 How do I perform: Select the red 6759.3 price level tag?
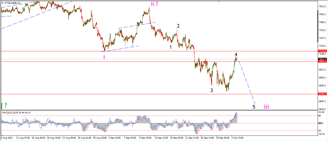tap(321, 94)
